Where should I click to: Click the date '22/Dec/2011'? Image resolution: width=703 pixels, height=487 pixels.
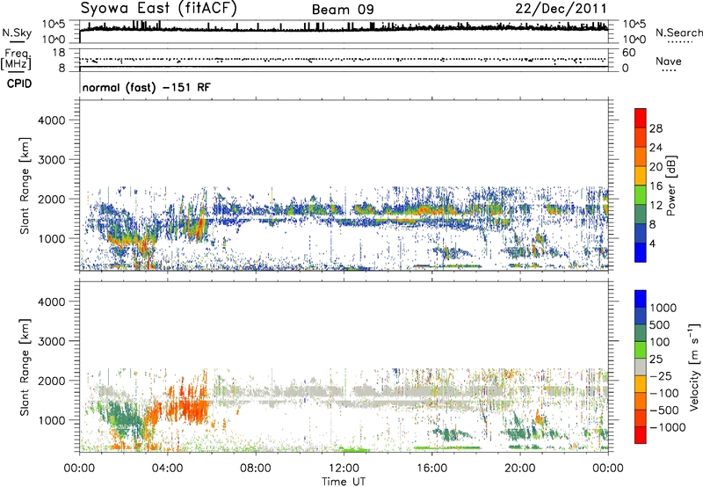(561, 9)
